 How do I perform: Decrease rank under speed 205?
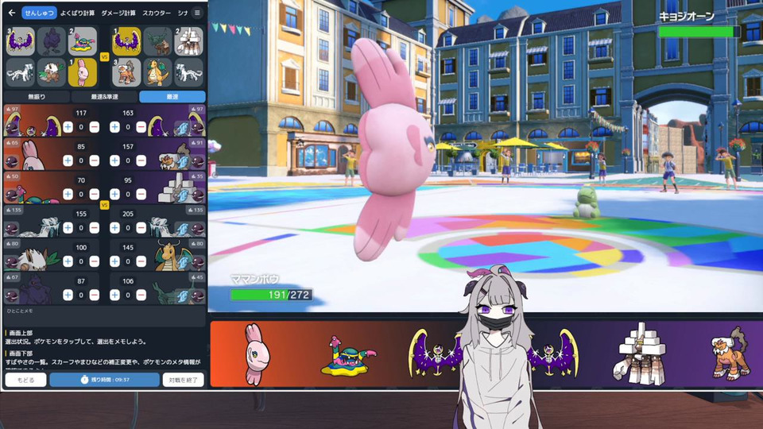point(141,228)
